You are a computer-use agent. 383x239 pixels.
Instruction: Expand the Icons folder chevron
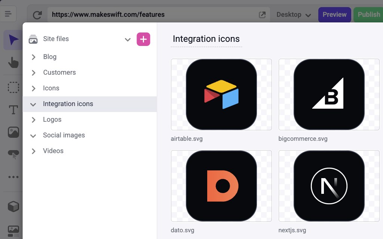tap(33, 88)
